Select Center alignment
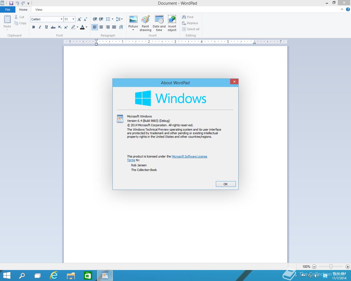Screen dimensions: 351x281 [101, 27]
